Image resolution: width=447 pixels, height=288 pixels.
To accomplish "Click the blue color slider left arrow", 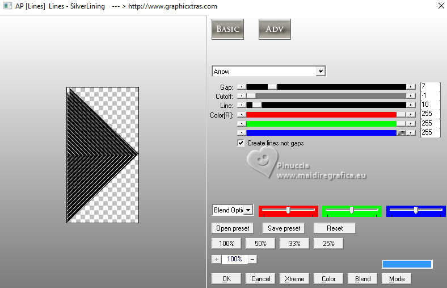I will (242, 133).
